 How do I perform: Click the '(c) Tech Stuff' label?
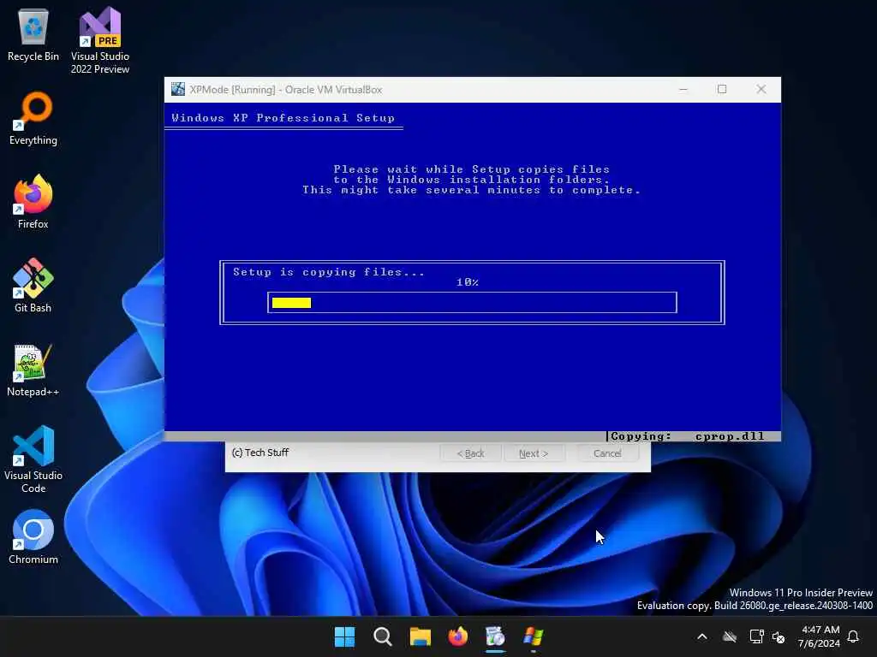260,453
